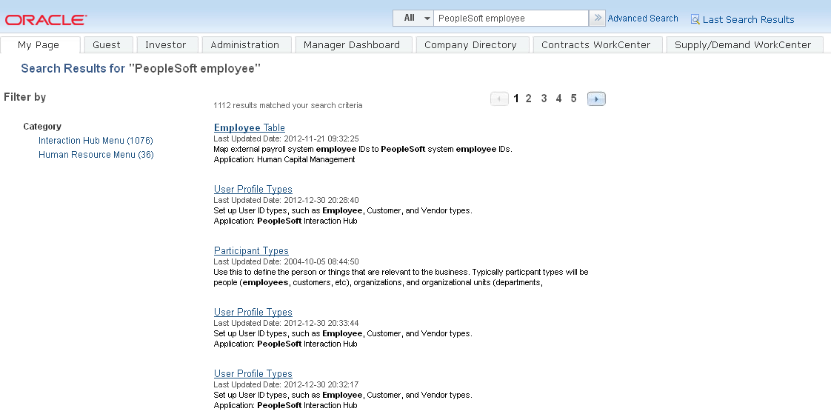Go to next results page arrow
This screenshot has width=831, height=417.
coord(596,99)
